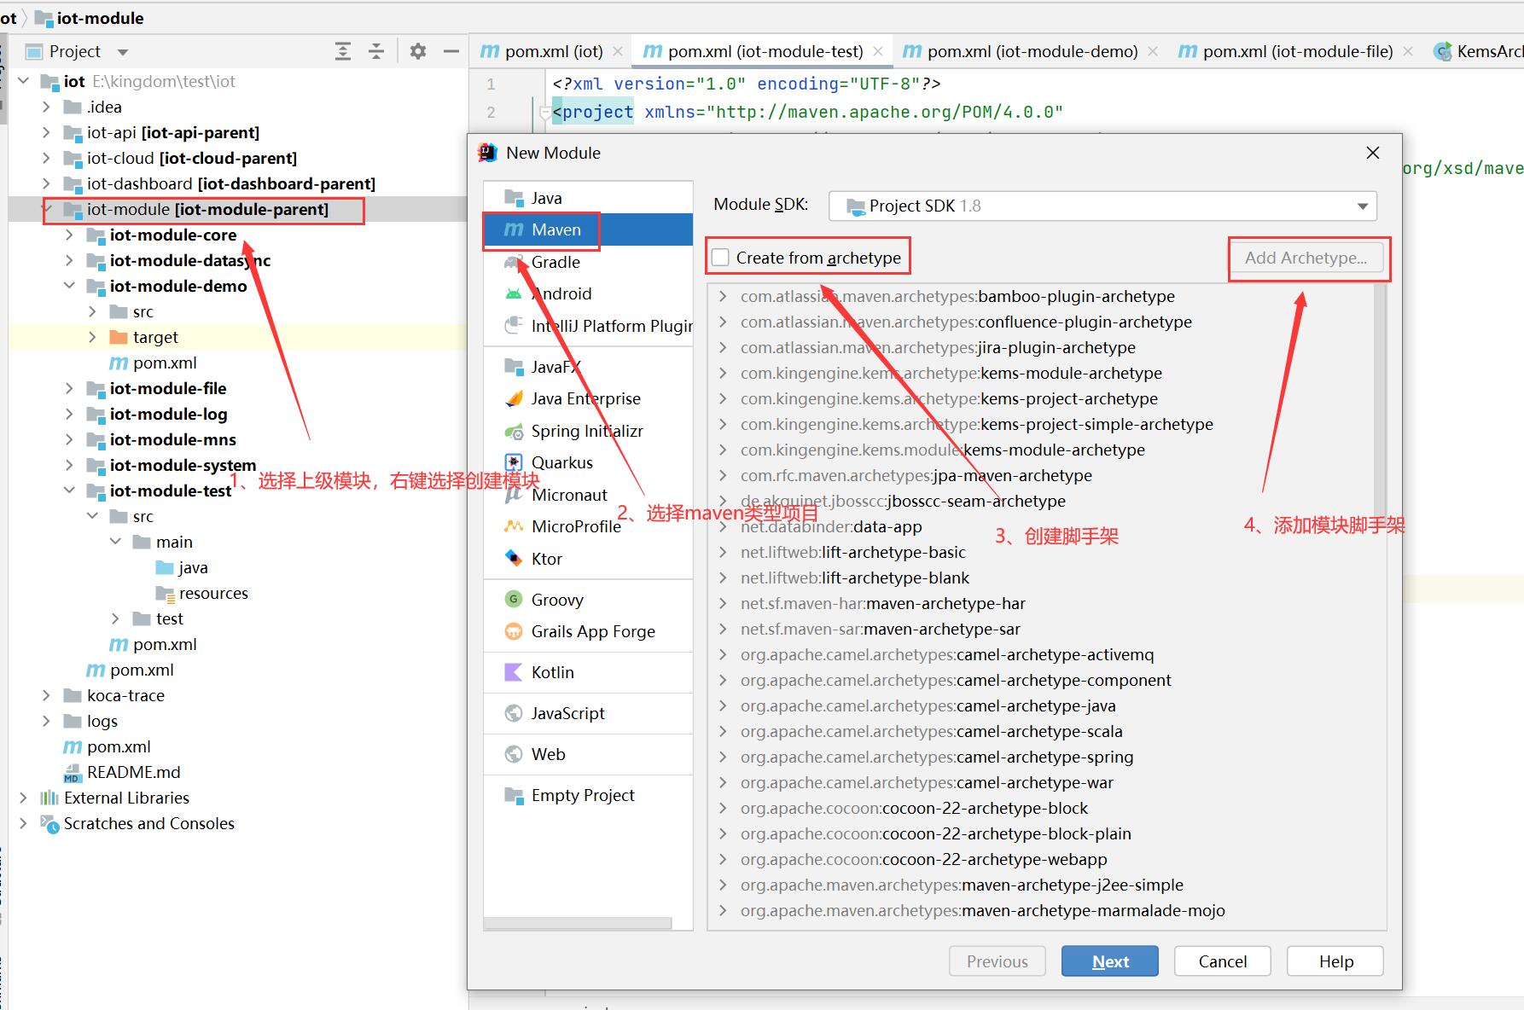1524x1010 pixels.
Task: Hide the Project panel with minus icon
Action: (451, 51)
